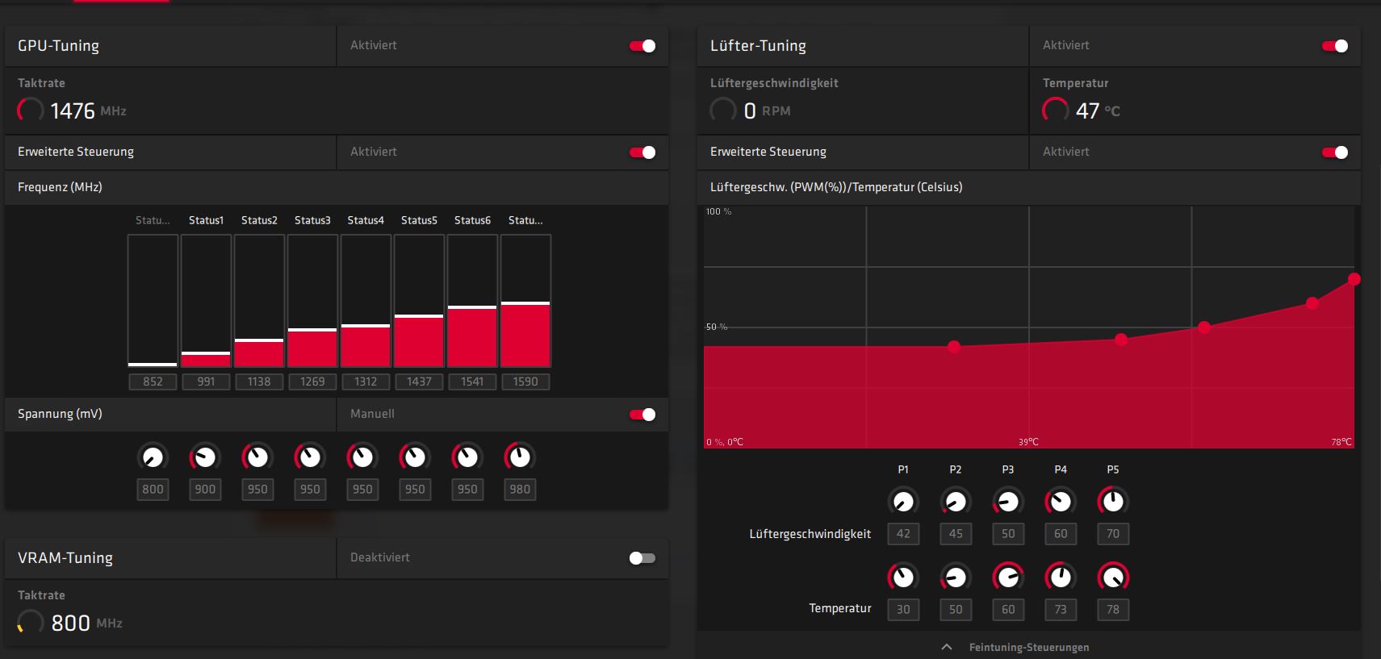Screen dimensions: 1381x659
Task: Click the voltage knob above 800
Action: click(153, 457)
